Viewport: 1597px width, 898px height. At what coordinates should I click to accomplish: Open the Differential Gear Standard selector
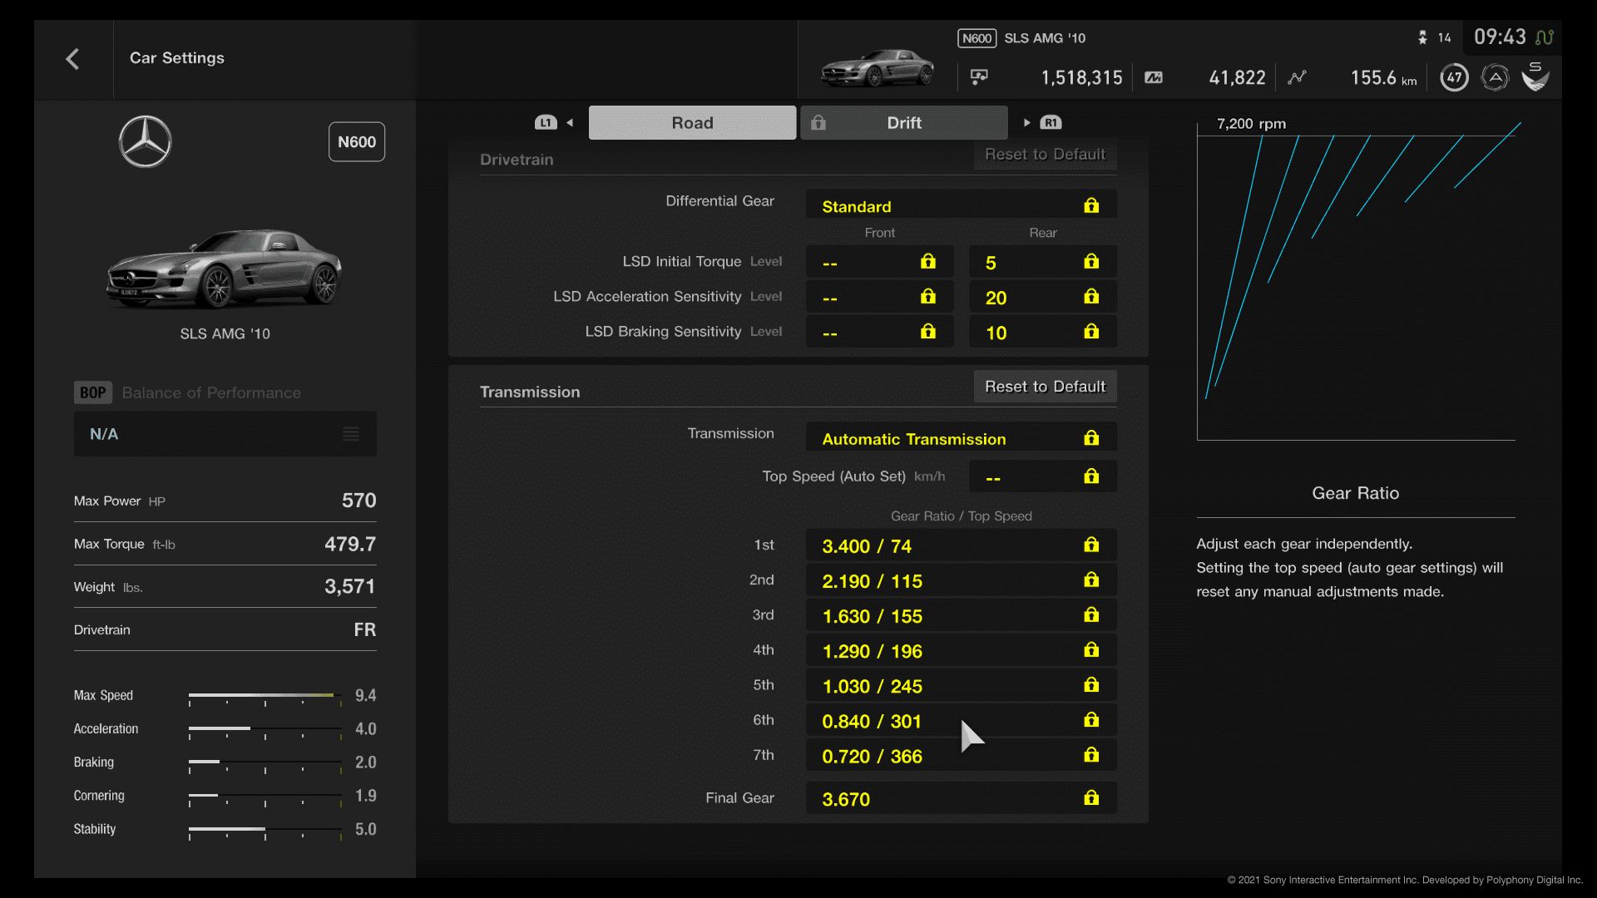click(961, 205)
